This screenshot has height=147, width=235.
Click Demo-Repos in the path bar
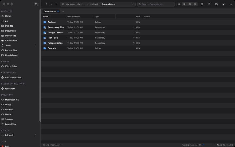109,4
